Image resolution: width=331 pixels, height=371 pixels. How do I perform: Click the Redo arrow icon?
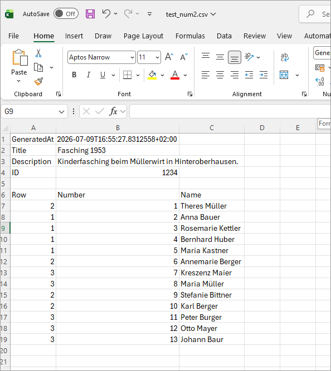(x=128, y=14)
